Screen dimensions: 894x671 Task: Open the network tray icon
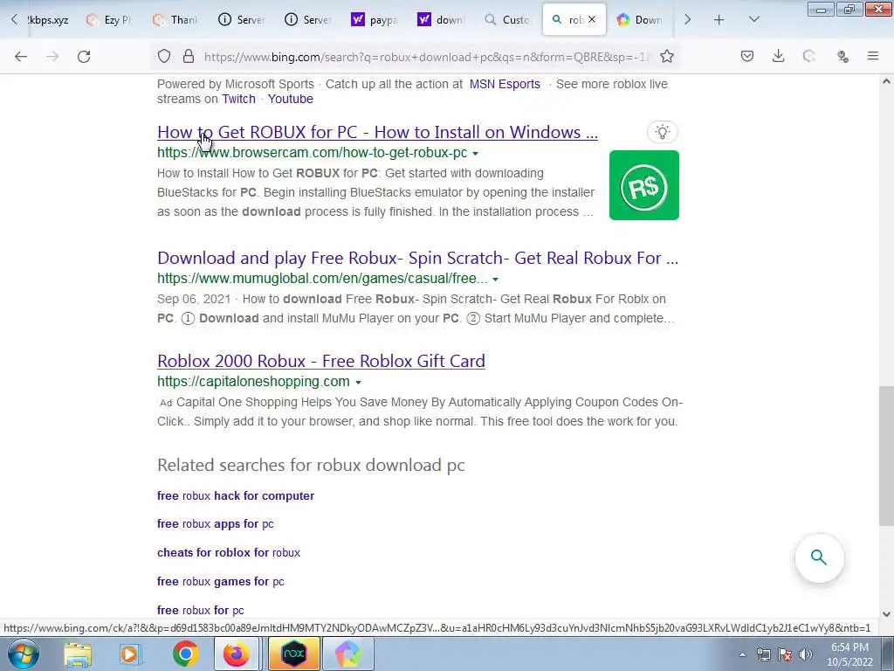763,654
